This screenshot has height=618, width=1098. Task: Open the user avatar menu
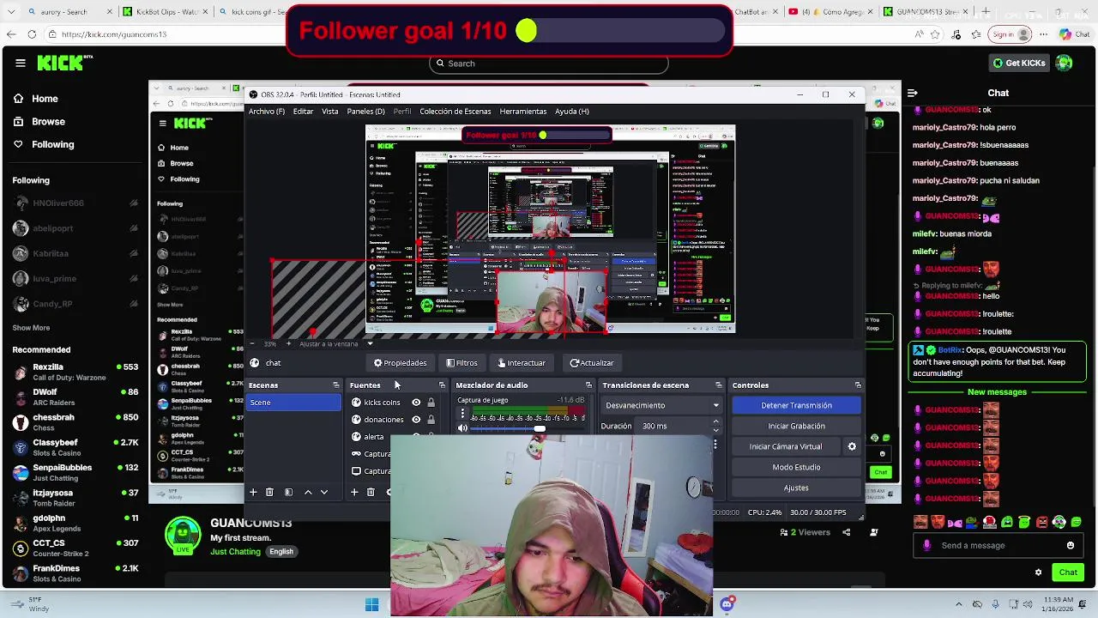point(1065,63)
